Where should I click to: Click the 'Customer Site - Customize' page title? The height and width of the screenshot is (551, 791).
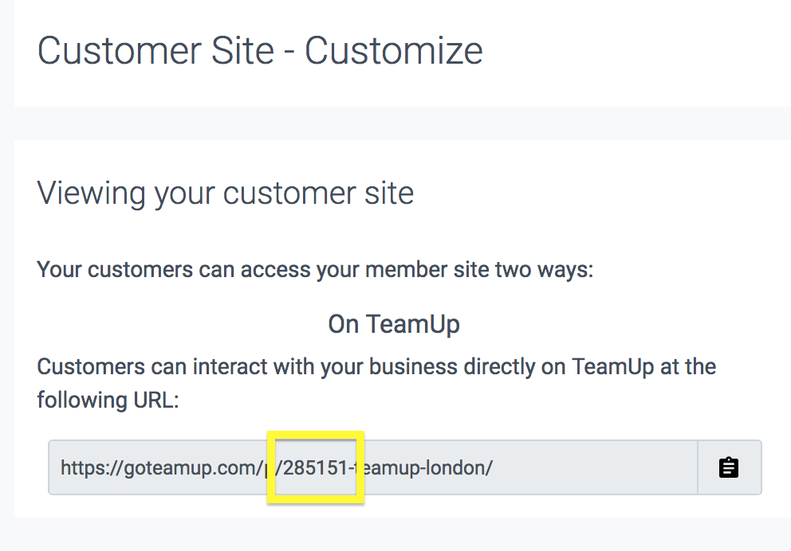[x=260, y=51]
